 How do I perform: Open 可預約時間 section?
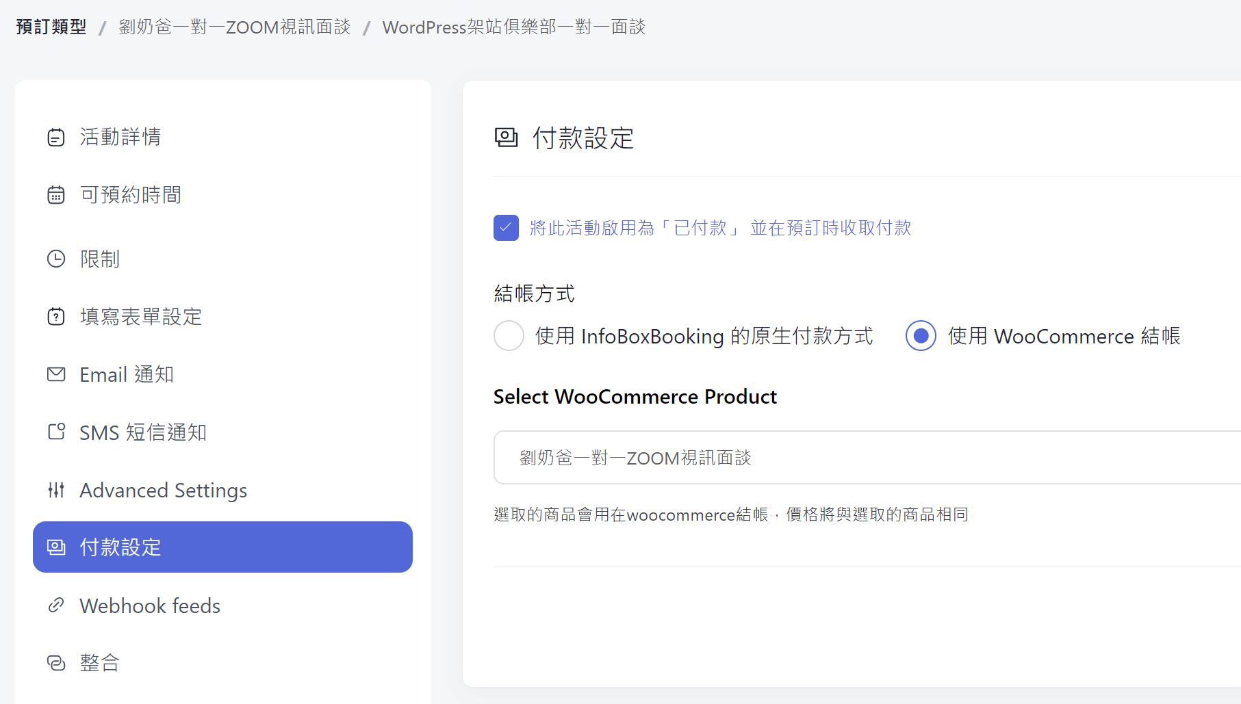[222, 195]
